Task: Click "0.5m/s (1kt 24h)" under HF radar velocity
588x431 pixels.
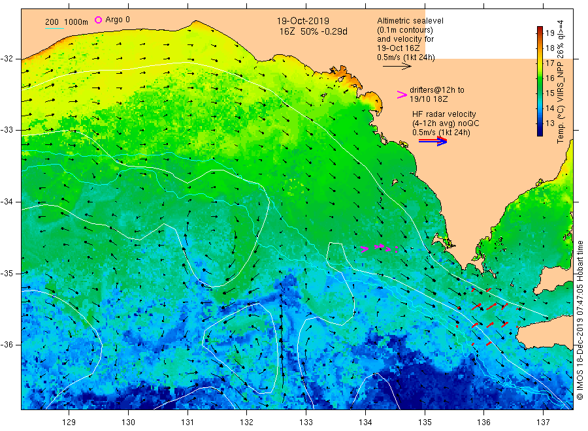Action: (441, 133)
